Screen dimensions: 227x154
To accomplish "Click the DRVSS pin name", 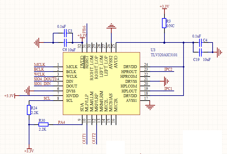I will (x=131, y=82).
